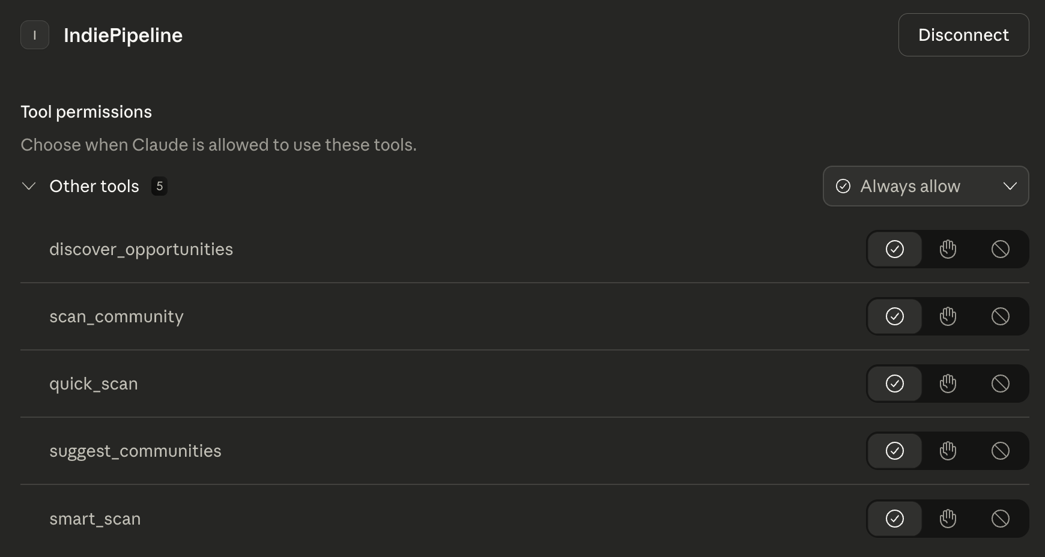Disconnect the IndiePipeline connector
Viewport: 1045px width, 557px height.
tap(963, 35)
